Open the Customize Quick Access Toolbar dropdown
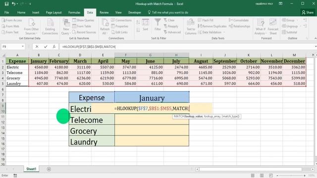The image size is (317, 178). pyautogui.click(x=30, y=4)
